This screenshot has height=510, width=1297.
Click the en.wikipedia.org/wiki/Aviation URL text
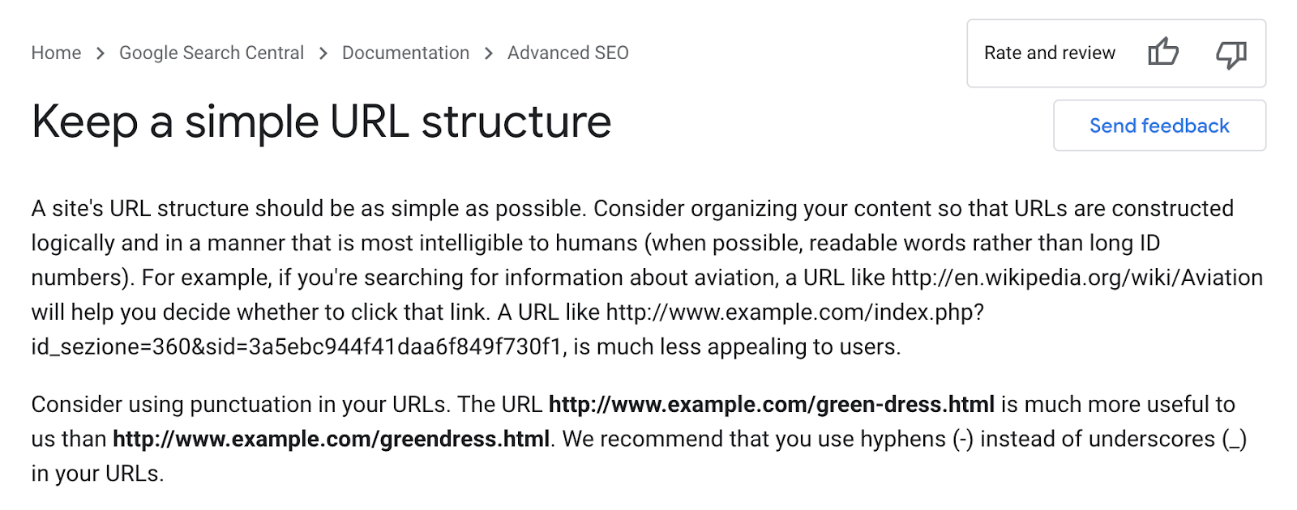pyautogui.click(x=1077, y=278)
